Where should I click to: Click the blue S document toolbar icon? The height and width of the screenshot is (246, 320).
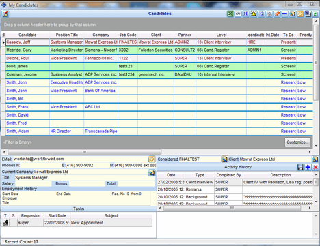coord(261,14)
